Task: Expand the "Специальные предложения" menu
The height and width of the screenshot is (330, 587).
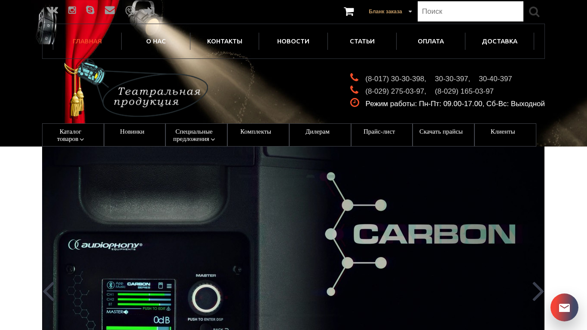Action: coord(196,135)
